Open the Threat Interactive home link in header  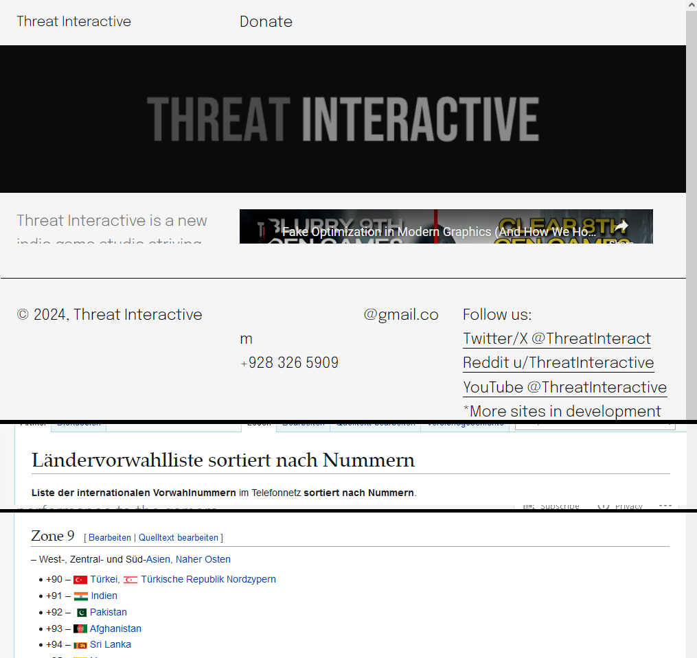(x=73, y=21)
